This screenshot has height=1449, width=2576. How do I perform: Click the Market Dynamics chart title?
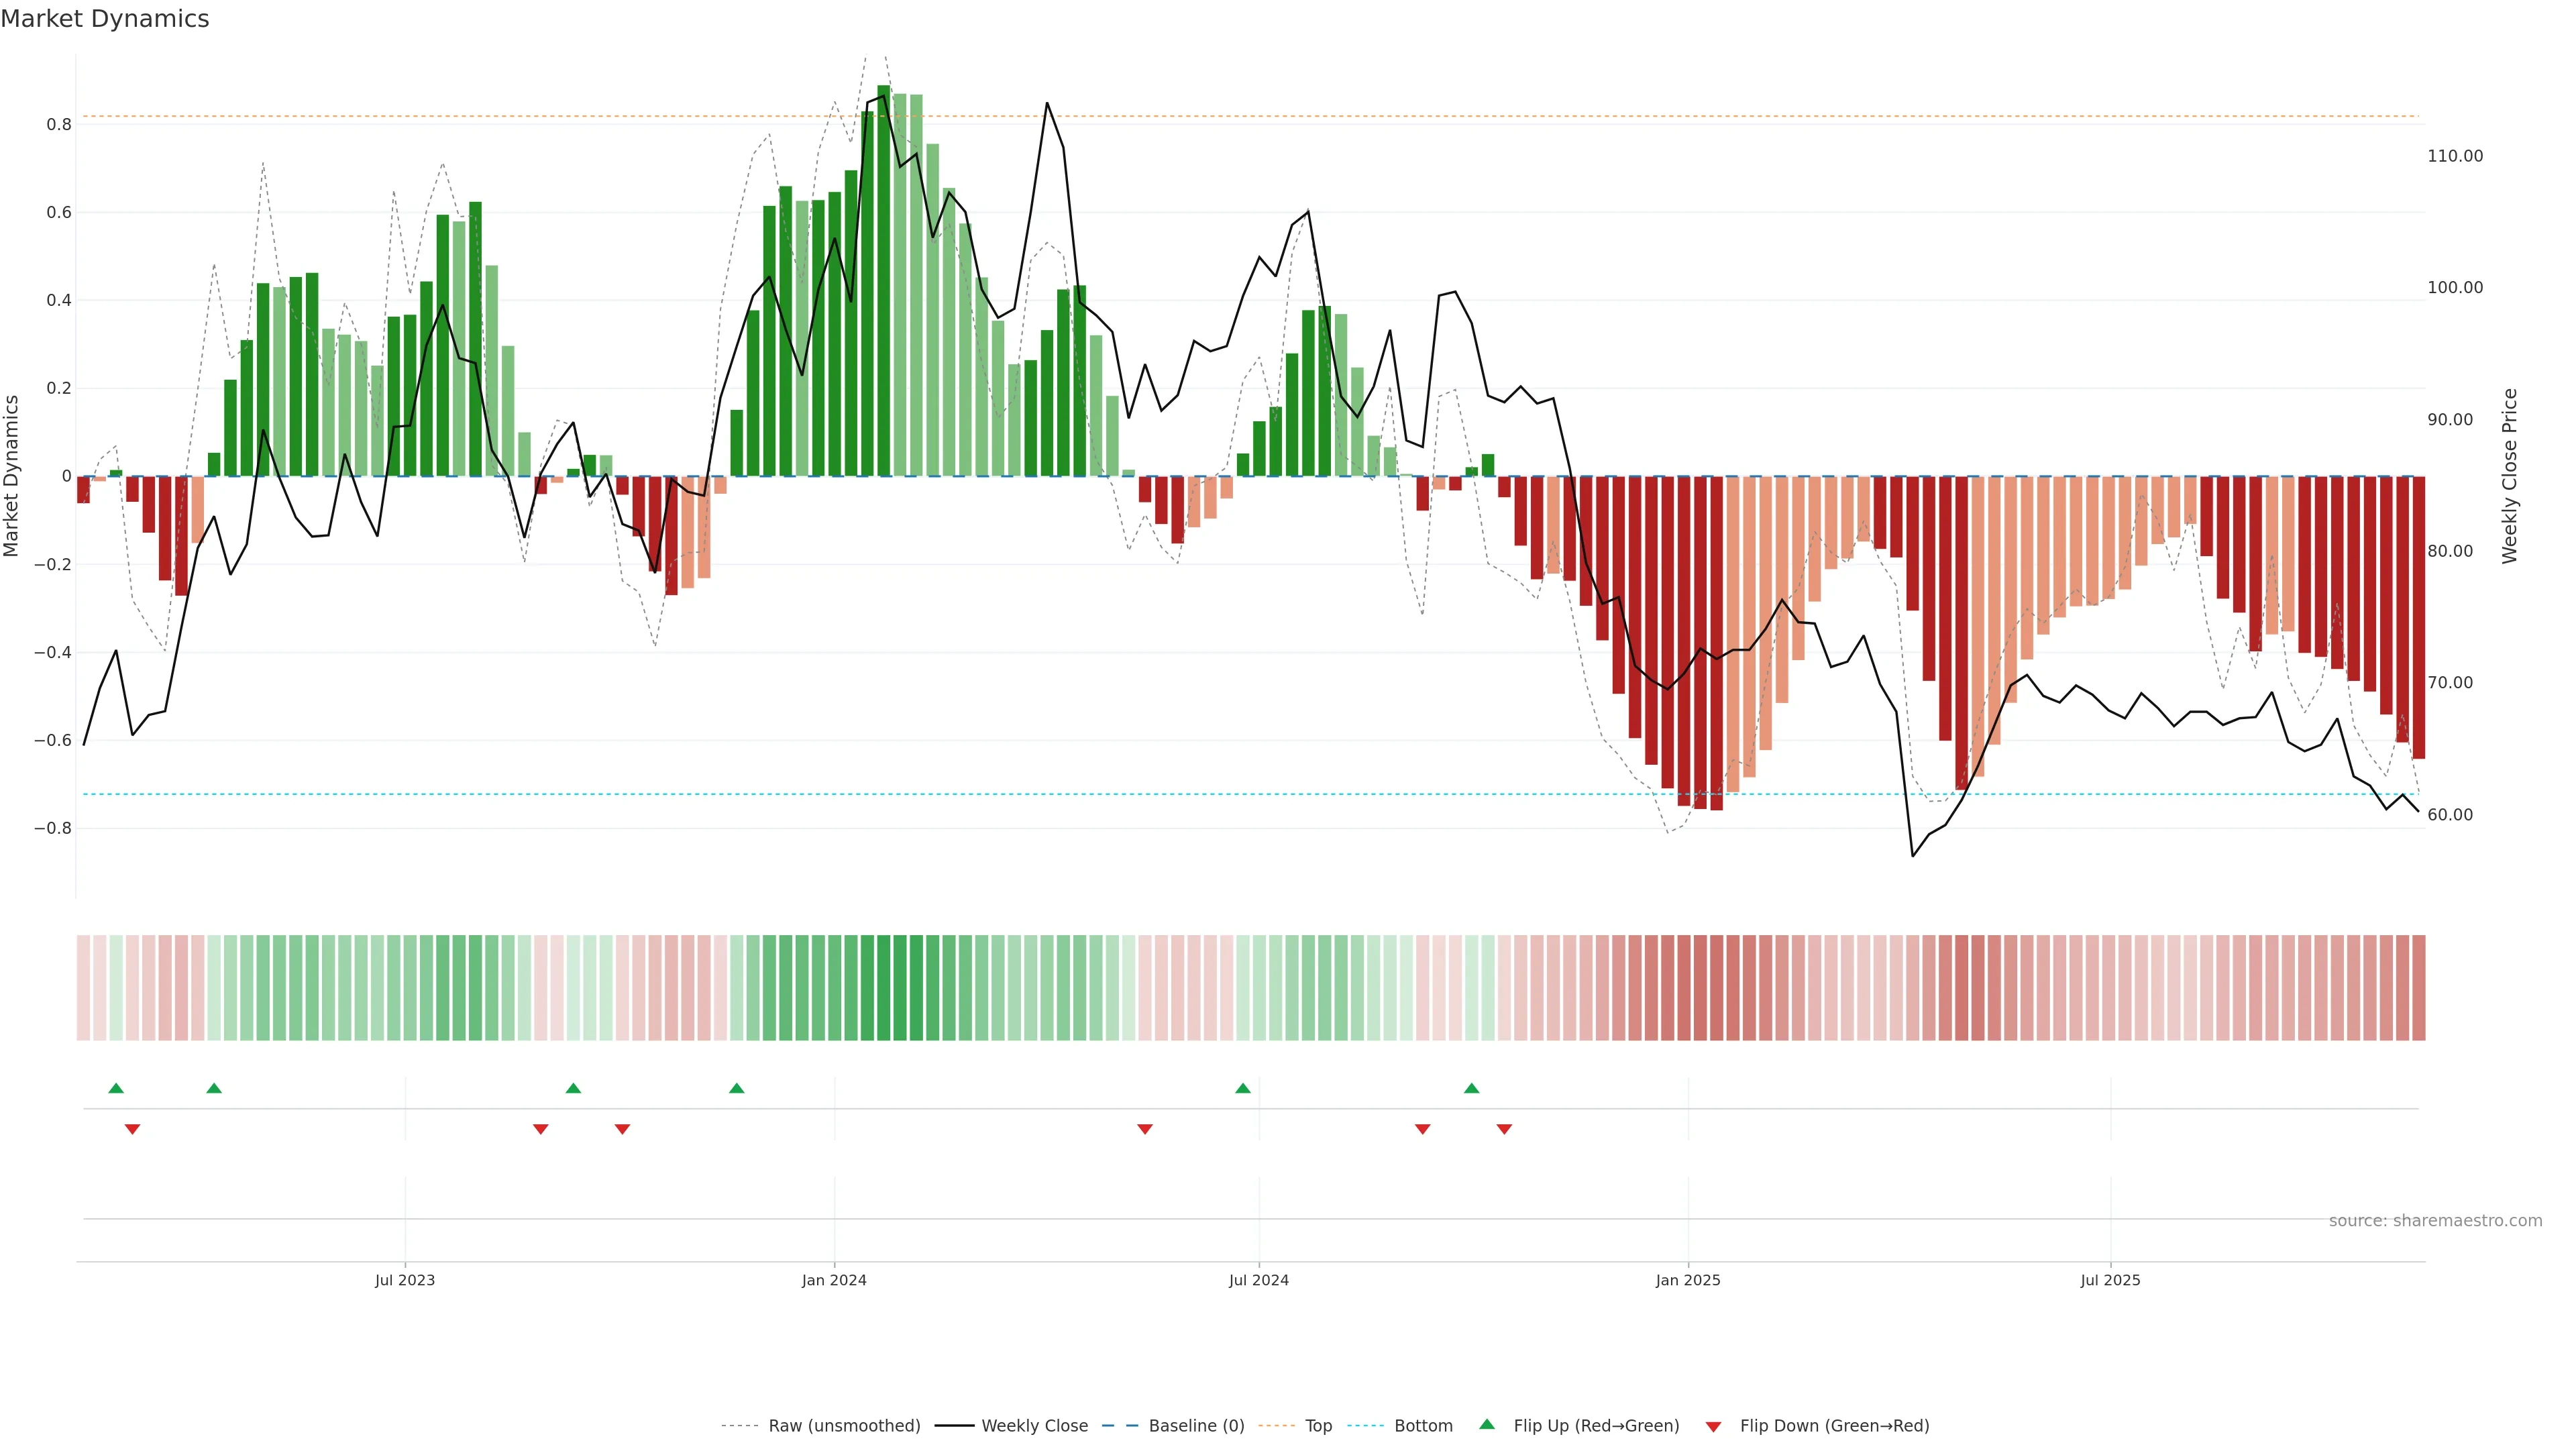coord(105,19)
